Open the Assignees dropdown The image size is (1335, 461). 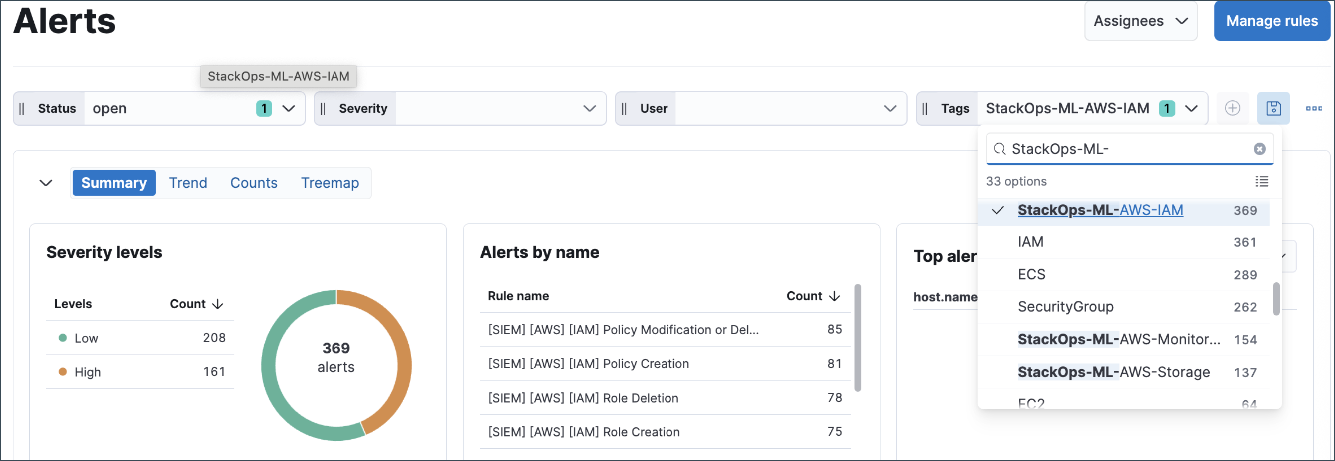point(1141,21)
